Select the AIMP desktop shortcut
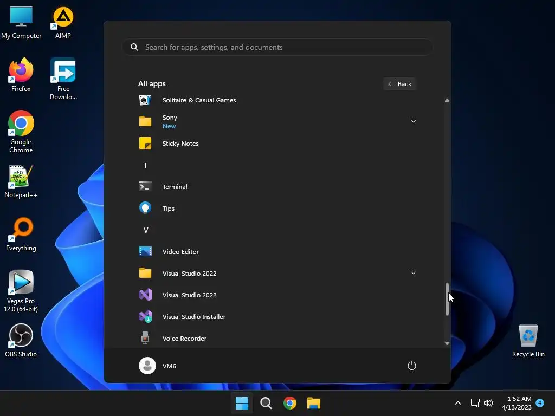The height and width of the screenshot is (416, 555). coord(63,22)
